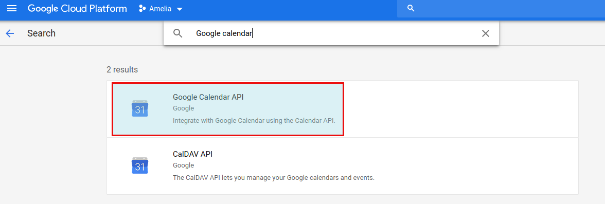Screen dimensions: 605x204
Task: Select the "Integrate with Google Calendar" description
Action: (254, 121)
